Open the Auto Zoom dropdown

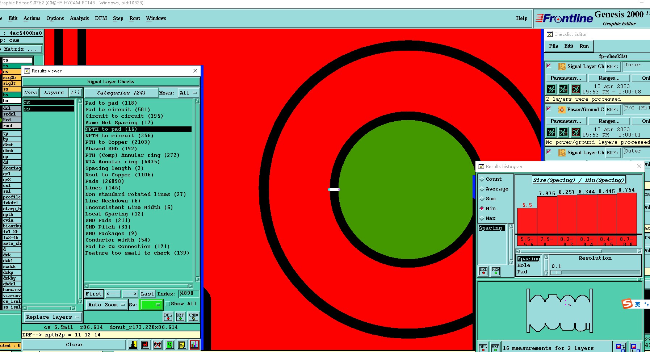(106, 305)
